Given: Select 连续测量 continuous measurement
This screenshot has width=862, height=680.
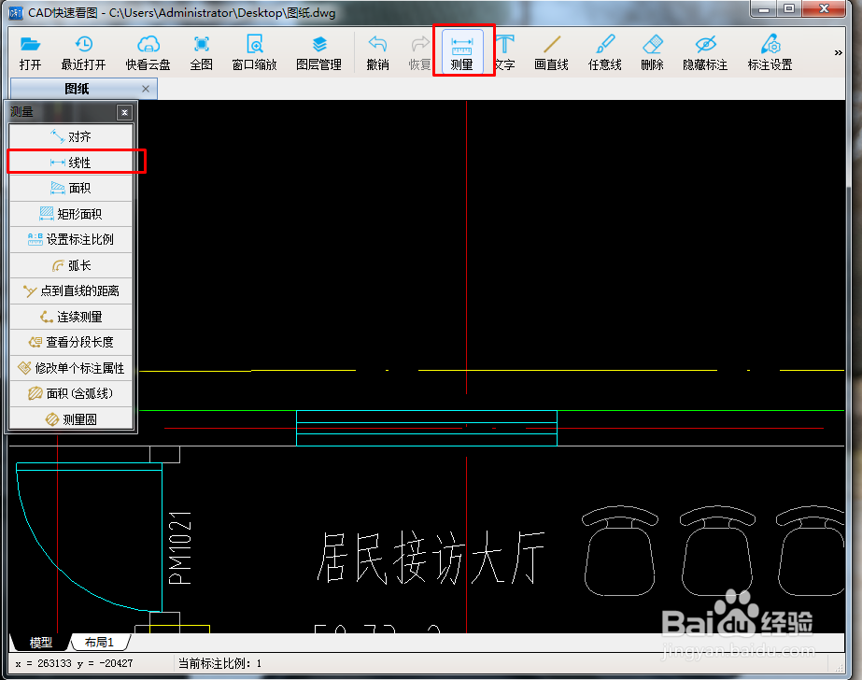Looking at the screenshot, I should coord(72,317).
